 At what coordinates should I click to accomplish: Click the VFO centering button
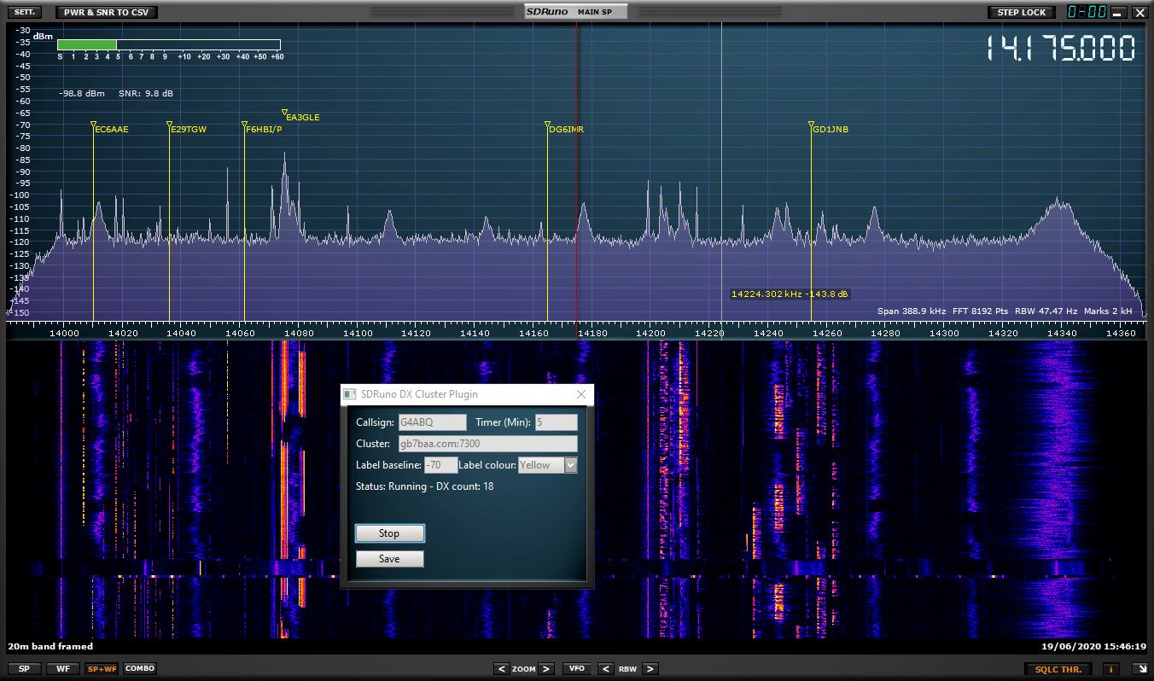[576, 669]
